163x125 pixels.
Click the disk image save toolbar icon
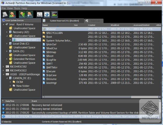30,14
